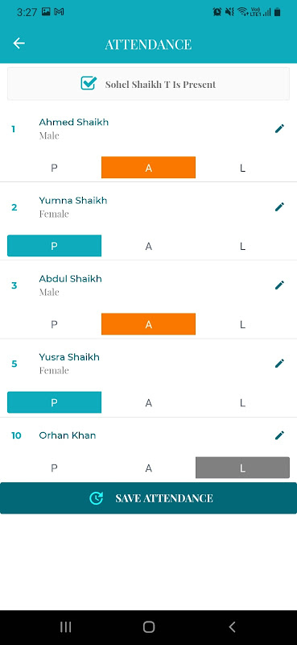Mark Yumna Shaikh as absent (A)
The height and width of the screenshot is (645, 297).
point(148,246)
